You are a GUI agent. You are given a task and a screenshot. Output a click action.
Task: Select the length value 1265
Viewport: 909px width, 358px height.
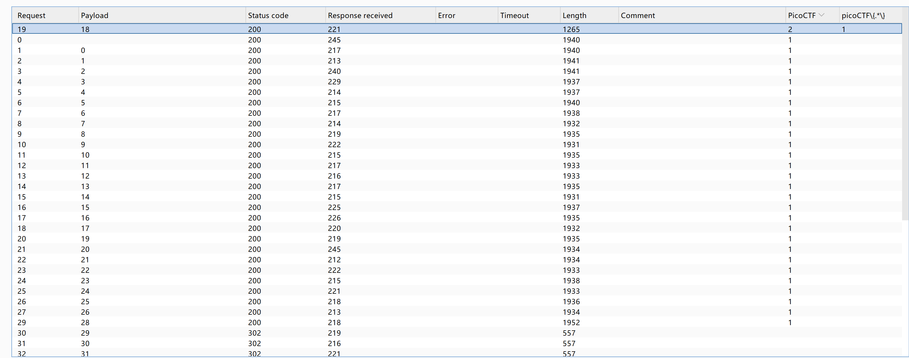click(x=571, y=29)
